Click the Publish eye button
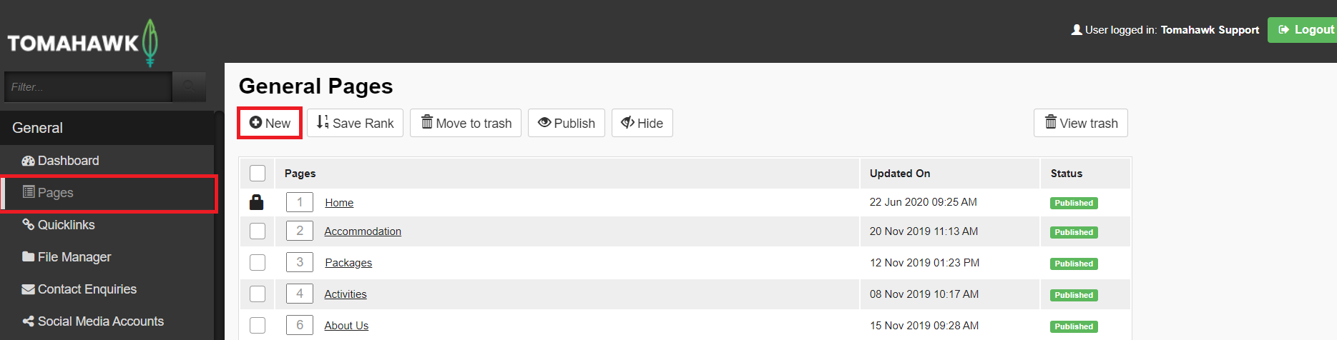 (x=567, y=123)
